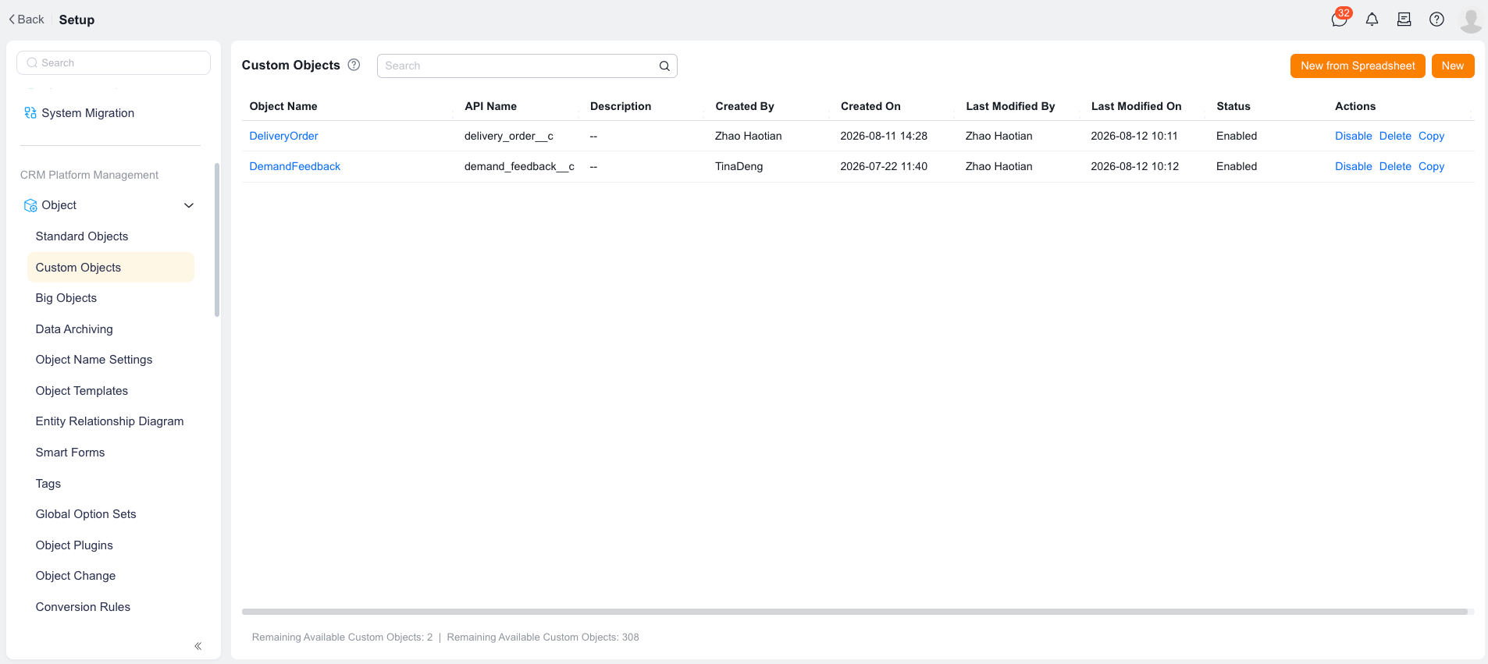Open Tags in sidebar
The height and width of the screenshot is (664, 1488).
pyautogui.click(x=48, y=484)
